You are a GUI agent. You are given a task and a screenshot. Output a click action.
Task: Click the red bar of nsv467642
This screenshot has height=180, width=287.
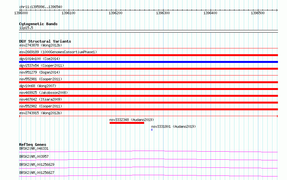coord(148,103)
